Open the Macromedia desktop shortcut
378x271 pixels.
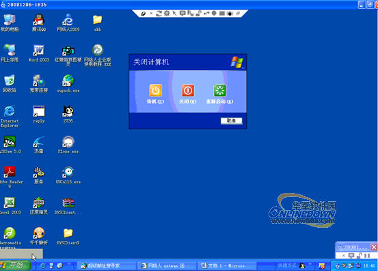coord(10,237)
